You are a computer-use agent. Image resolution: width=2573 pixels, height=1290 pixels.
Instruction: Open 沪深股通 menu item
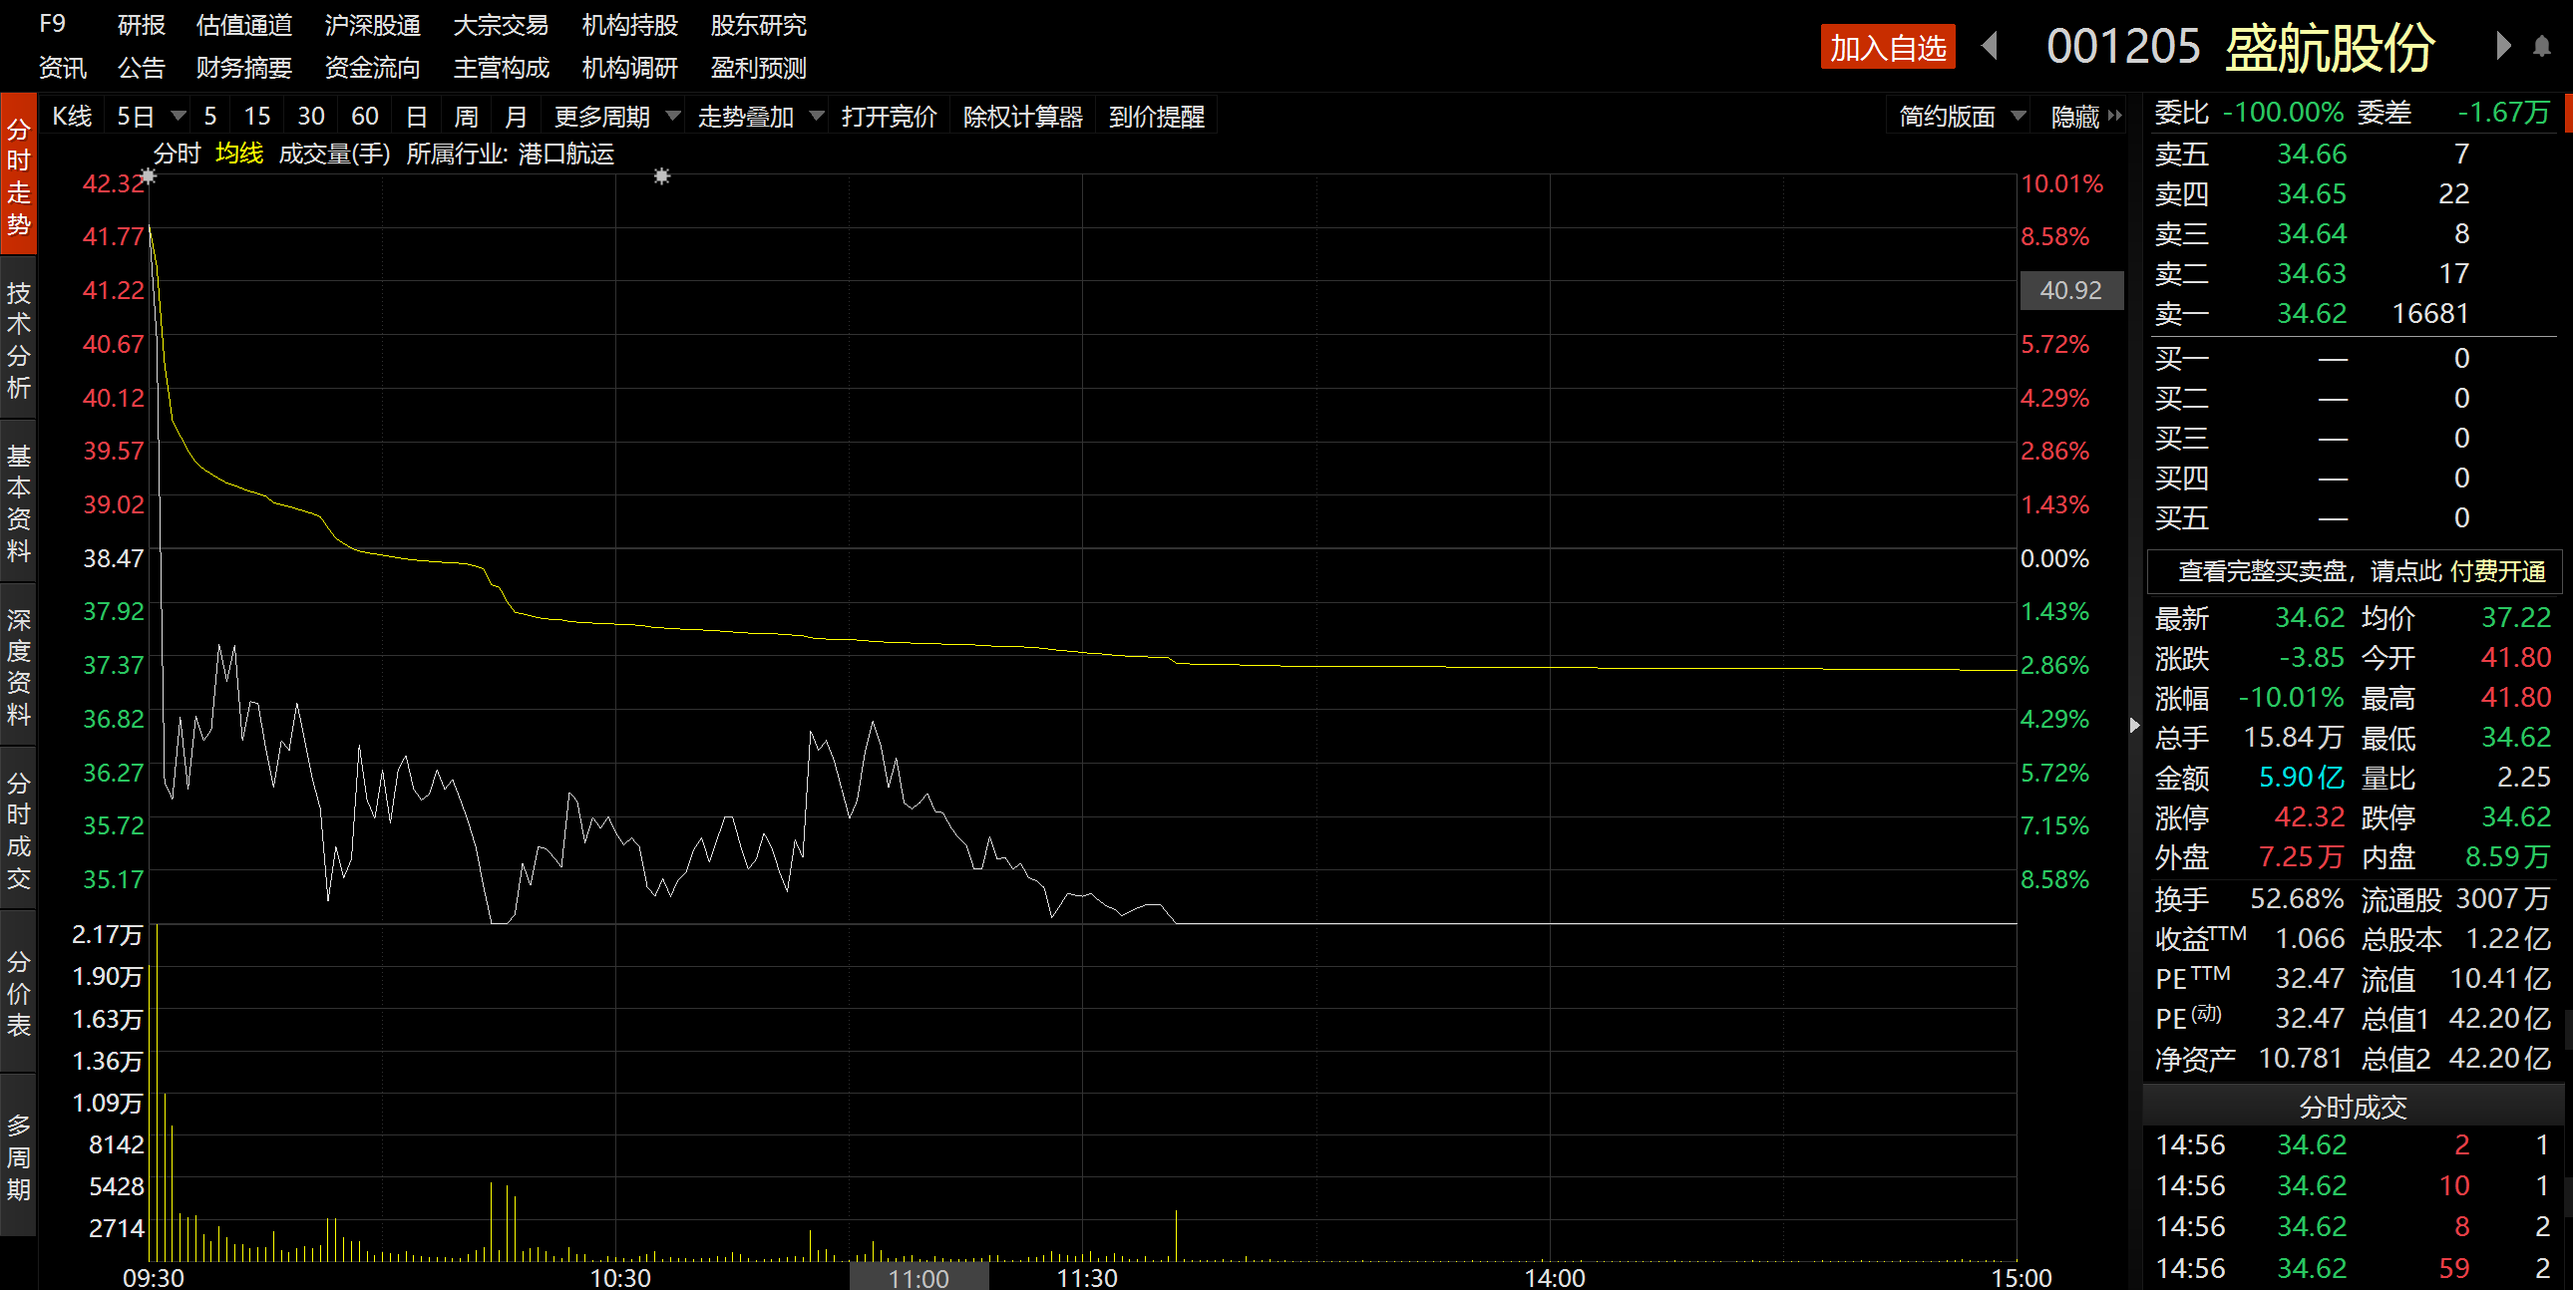click(x=373, y=25)
